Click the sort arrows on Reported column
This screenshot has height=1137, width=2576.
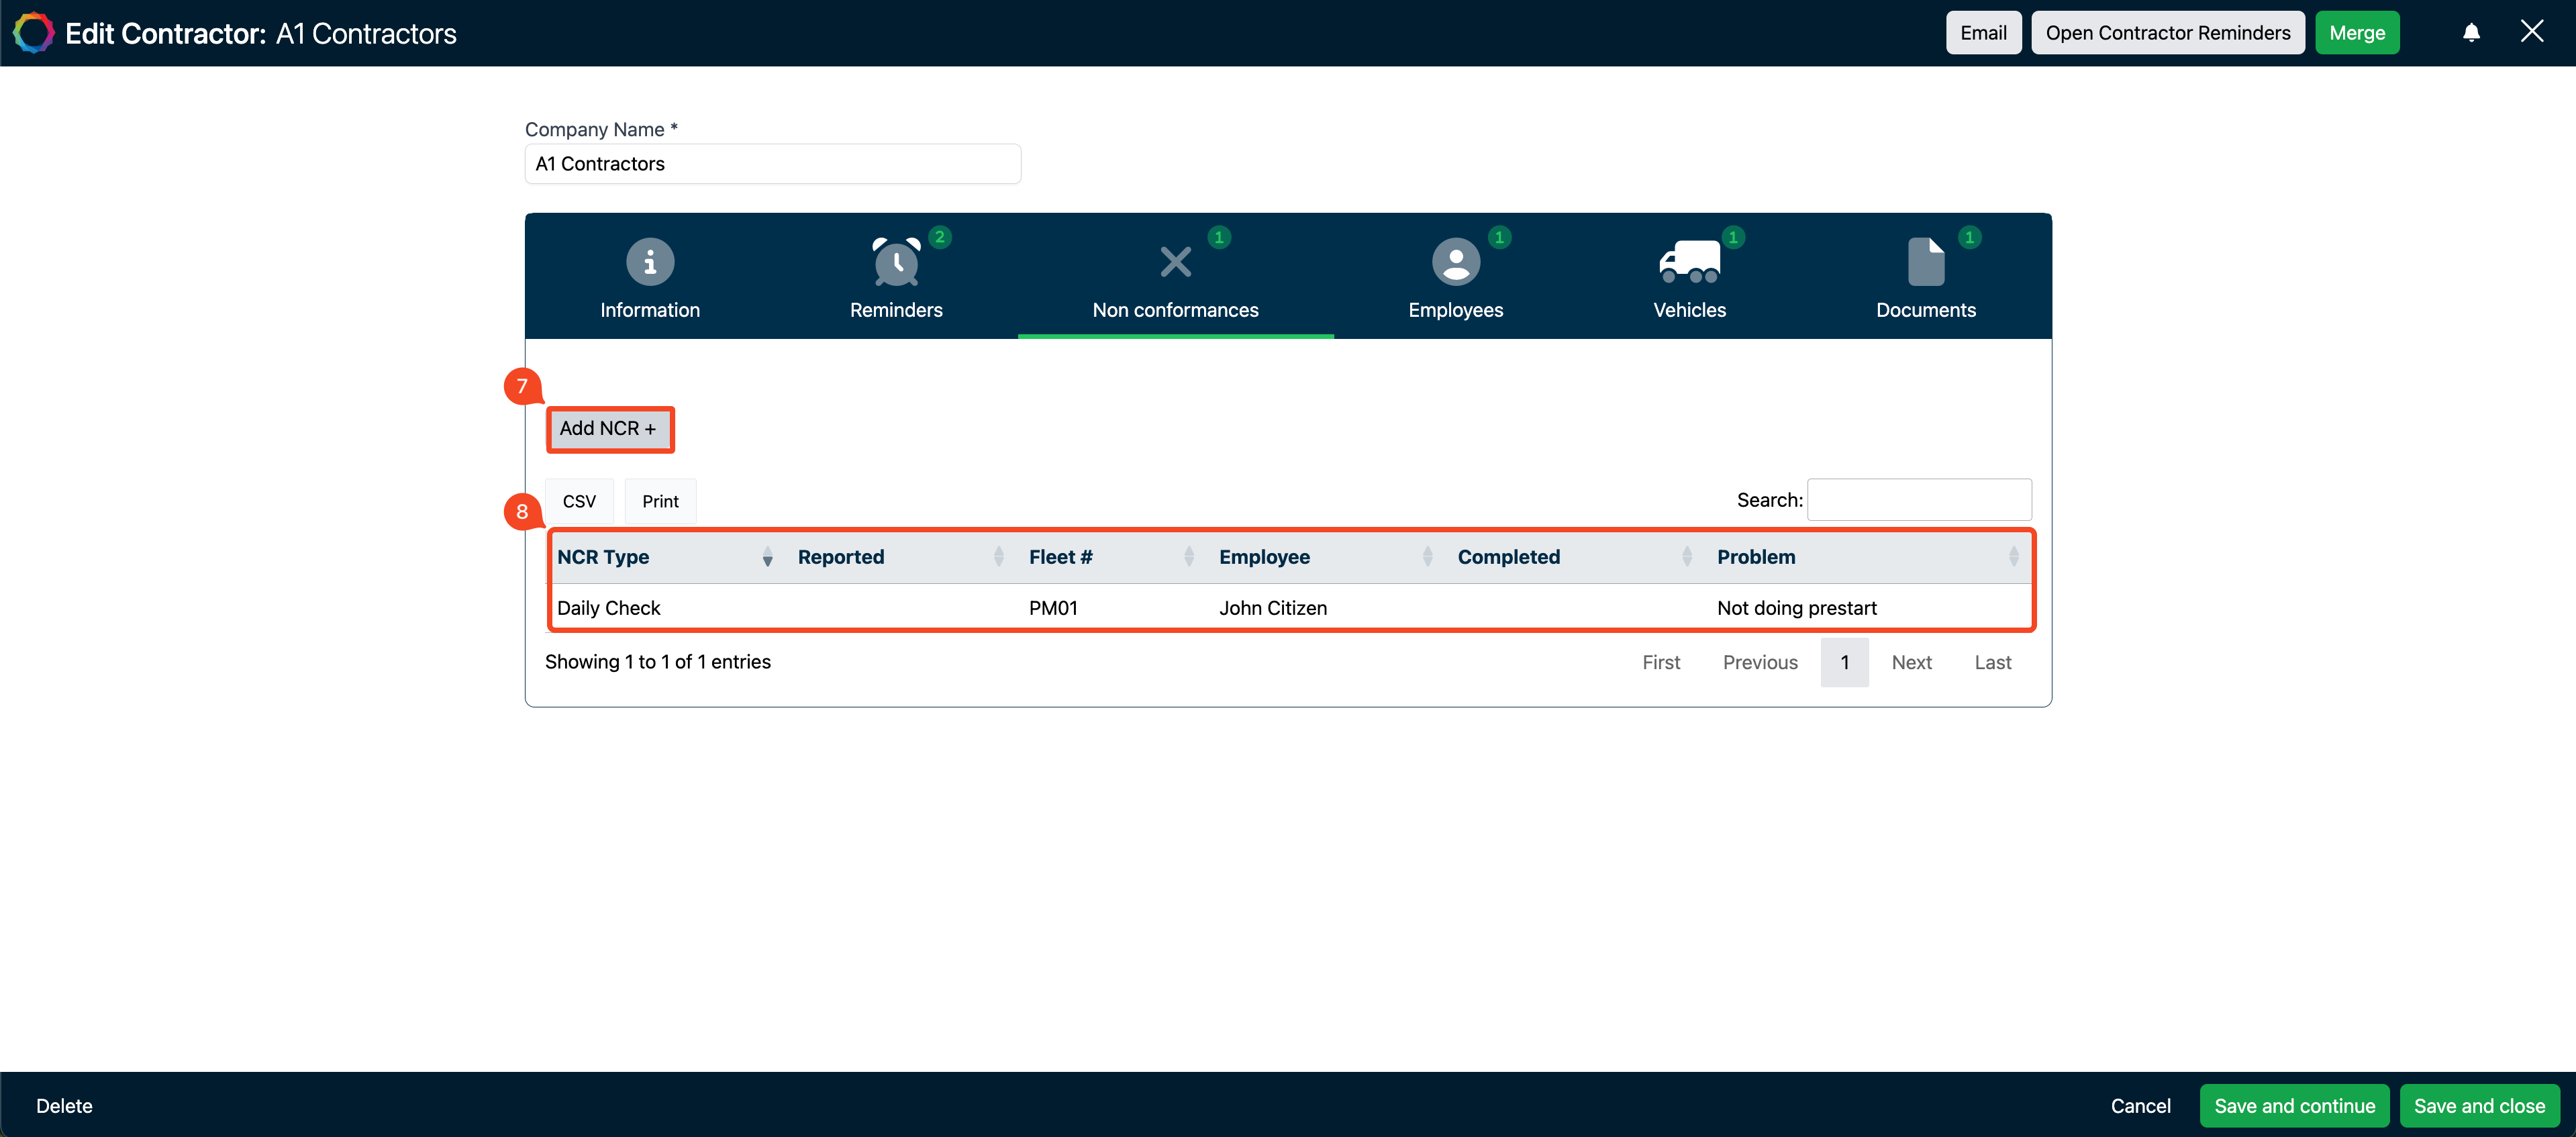[x=999, y=557]
